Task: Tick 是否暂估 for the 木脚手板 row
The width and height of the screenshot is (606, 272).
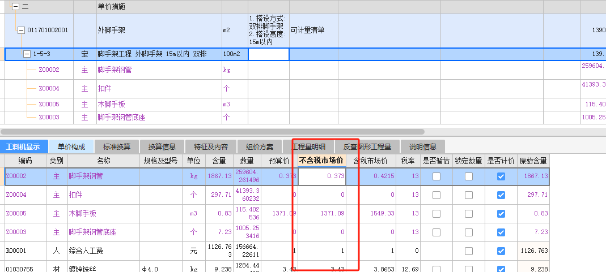Action: (437, 213)
